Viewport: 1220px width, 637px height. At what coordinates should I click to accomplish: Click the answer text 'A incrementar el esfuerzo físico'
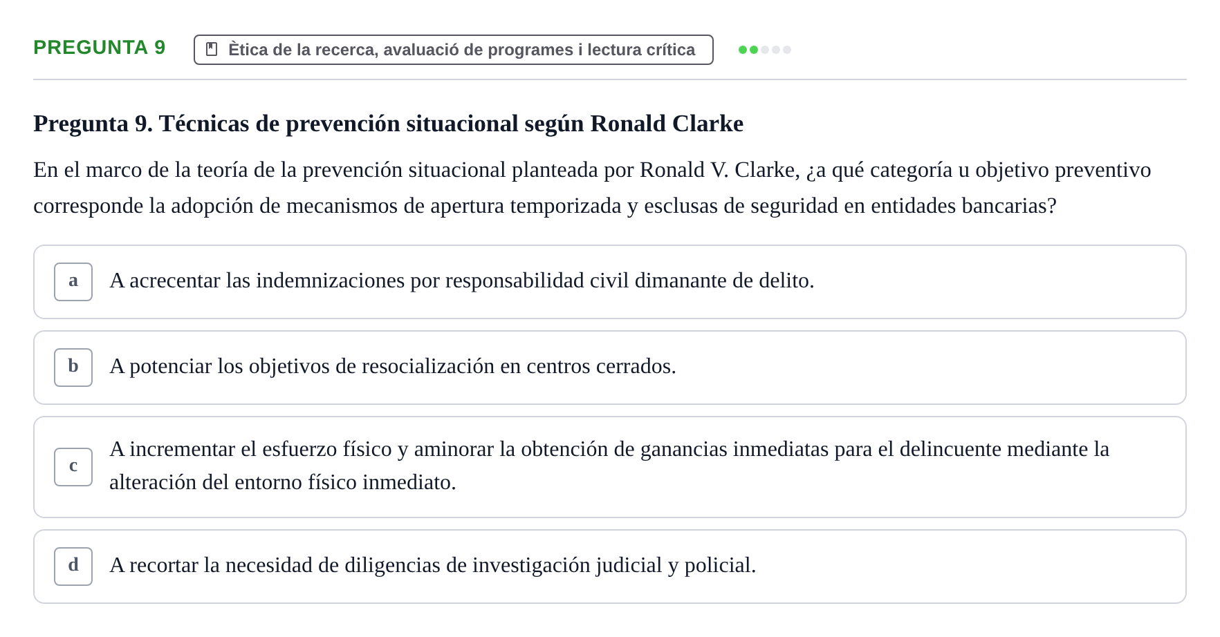point(609,466)
